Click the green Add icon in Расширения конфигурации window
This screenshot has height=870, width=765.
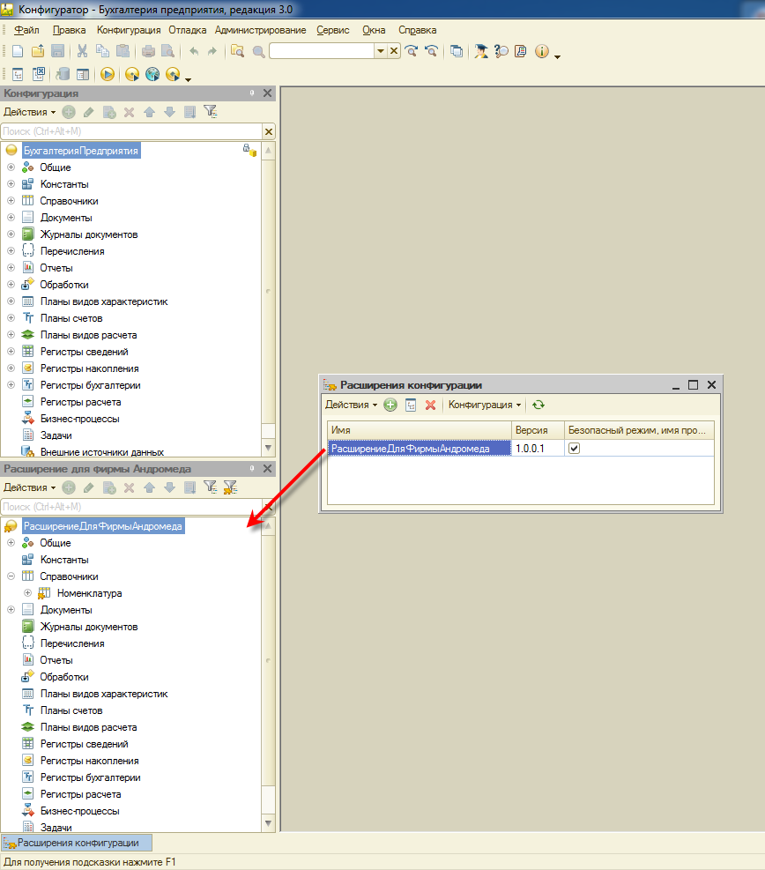point(390,405)
